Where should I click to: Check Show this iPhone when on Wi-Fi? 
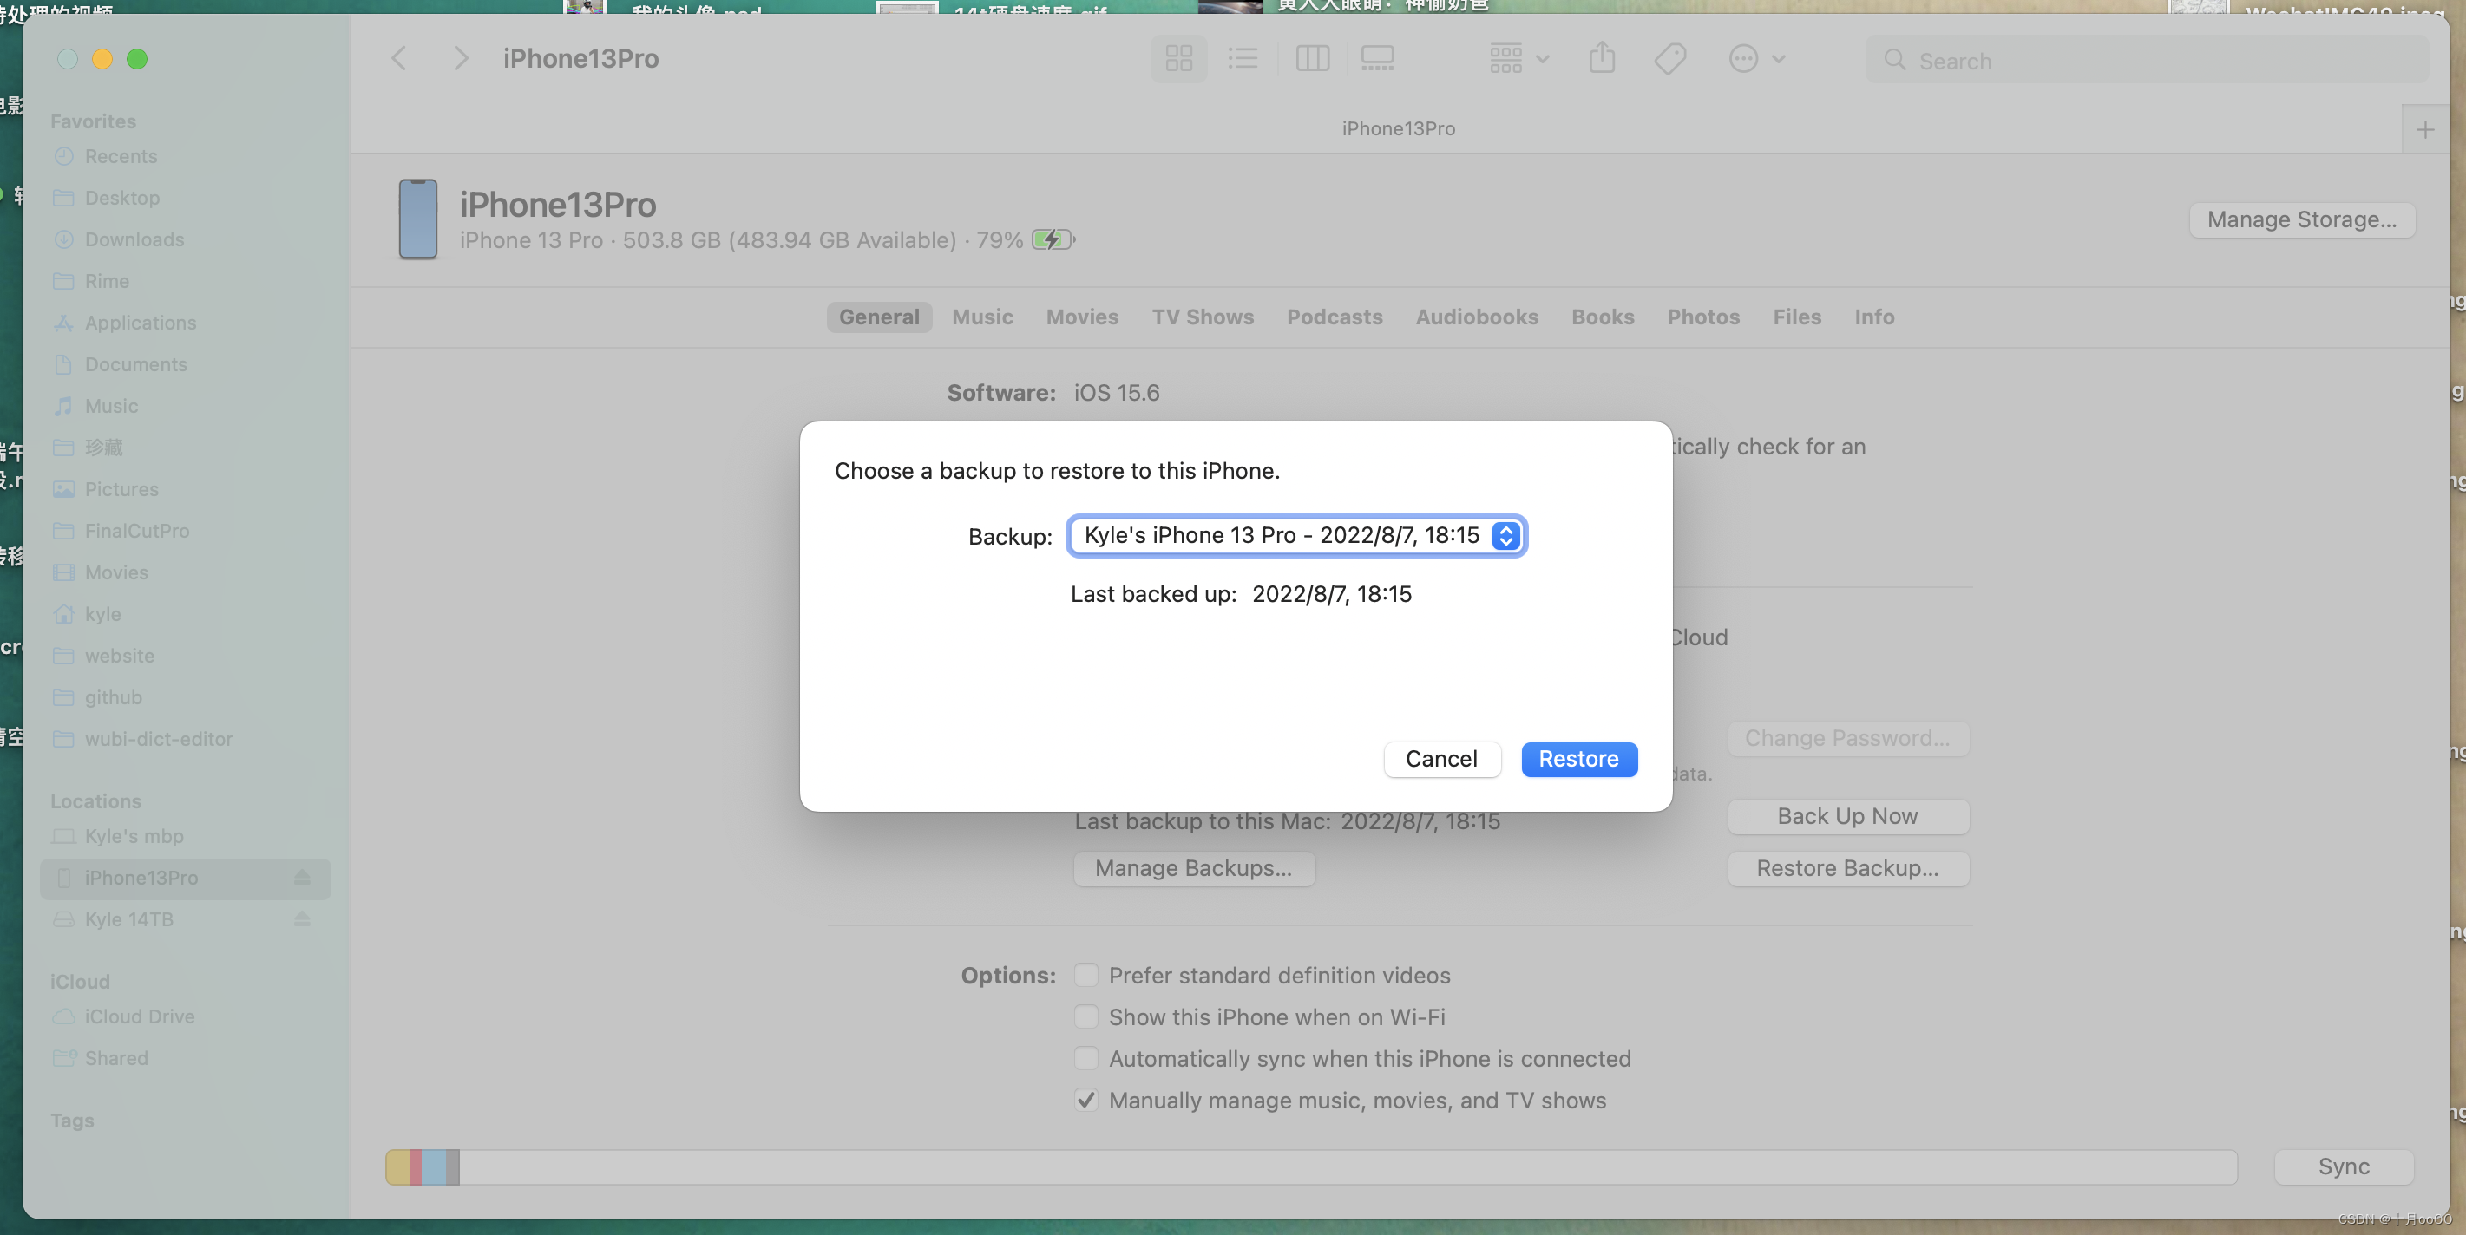[x=1085, y=1017]
